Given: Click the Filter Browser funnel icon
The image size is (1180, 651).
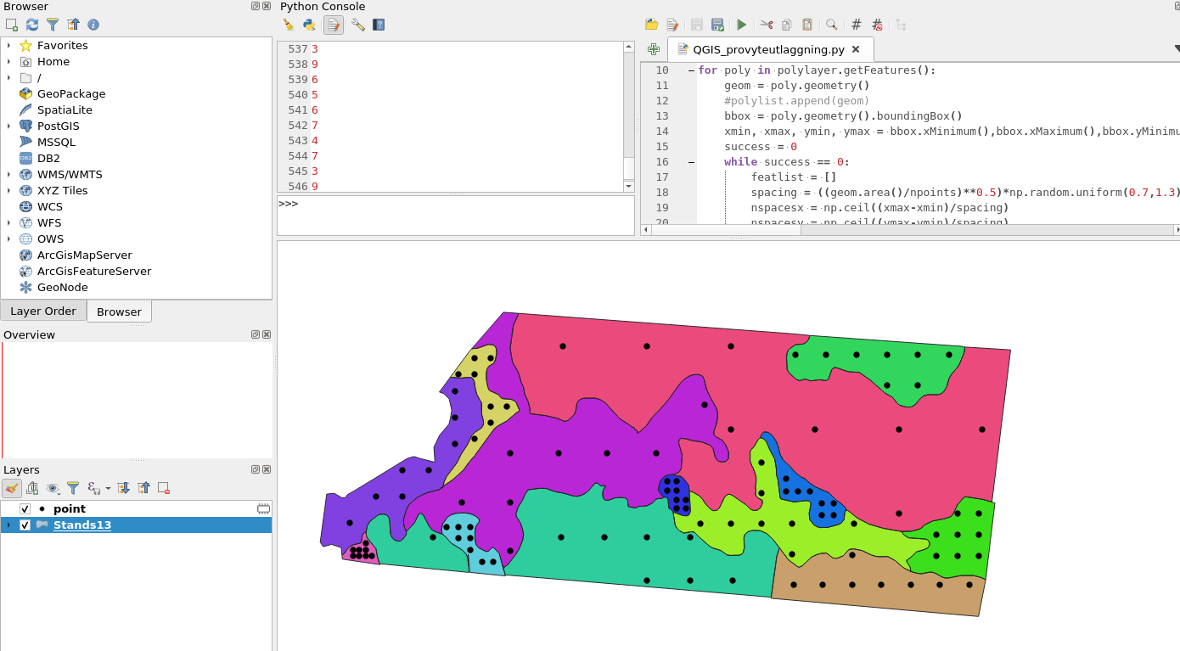Looking at the screenshot, I should 53,25.
